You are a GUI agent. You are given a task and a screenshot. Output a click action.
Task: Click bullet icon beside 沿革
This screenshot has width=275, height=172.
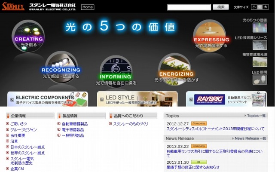(x=8, y=141)
